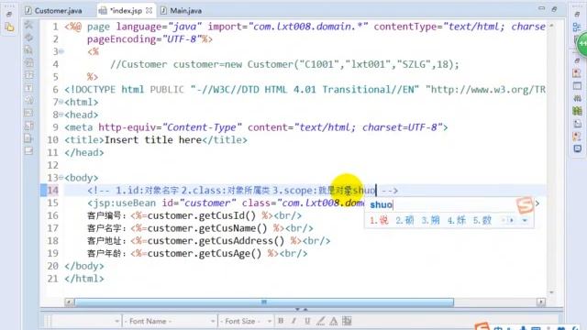Viewport: 587px width, 330px height.
Task: Collapse the scriptlet fold at line 3
Action: pos(61,51)
